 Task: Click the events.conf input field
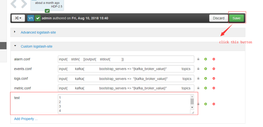[126, 69]
